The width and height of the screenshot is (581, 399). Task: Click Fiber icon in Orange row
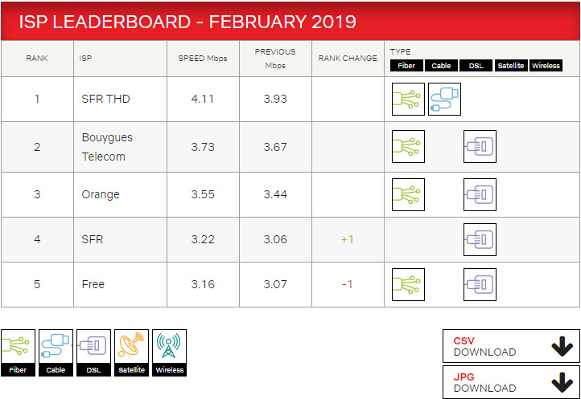pos(408,194)
